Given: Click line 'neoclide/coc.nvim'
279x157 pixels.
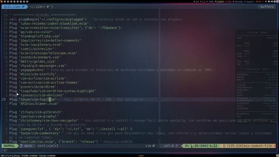Looking at the screenshot, I should pyautogui.click(x=54, y=141).
